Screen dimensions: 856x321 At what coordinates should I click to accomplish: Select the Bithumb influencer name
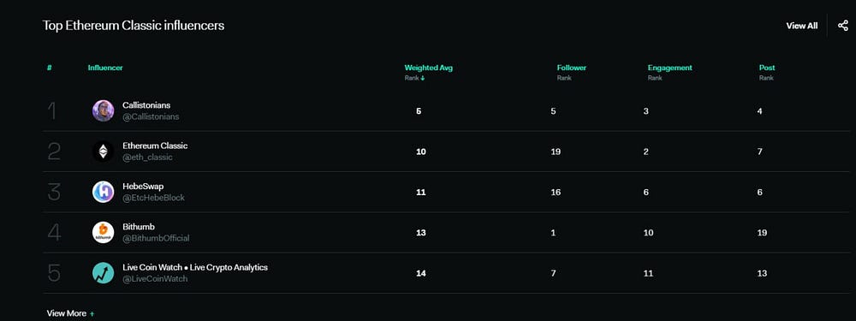139,227
